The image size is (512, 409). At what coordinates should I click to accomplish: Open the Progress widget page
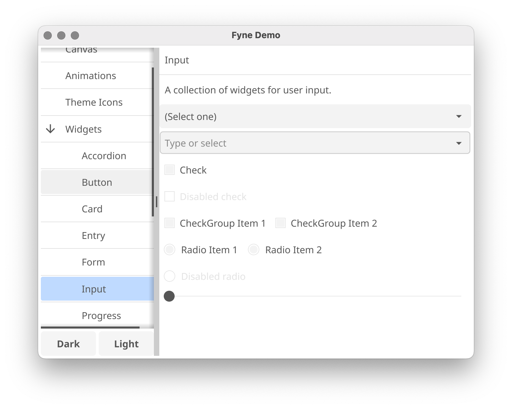click(97, 316)
